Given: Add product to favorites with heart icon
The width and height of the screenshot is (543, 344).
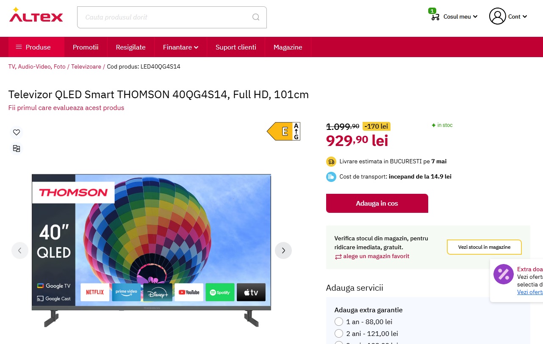Looking at the screenshot, I should click(17, 132).
